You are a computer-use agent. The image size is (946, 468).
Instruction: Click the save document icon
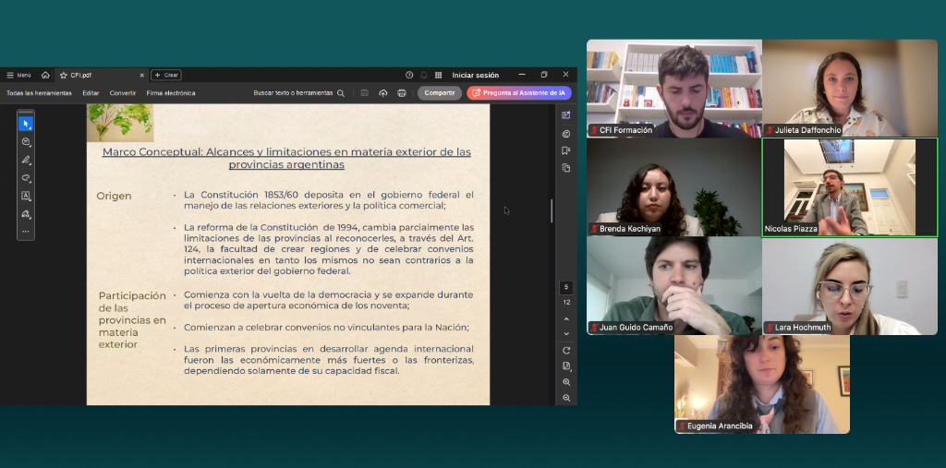(x=364, y=93)
